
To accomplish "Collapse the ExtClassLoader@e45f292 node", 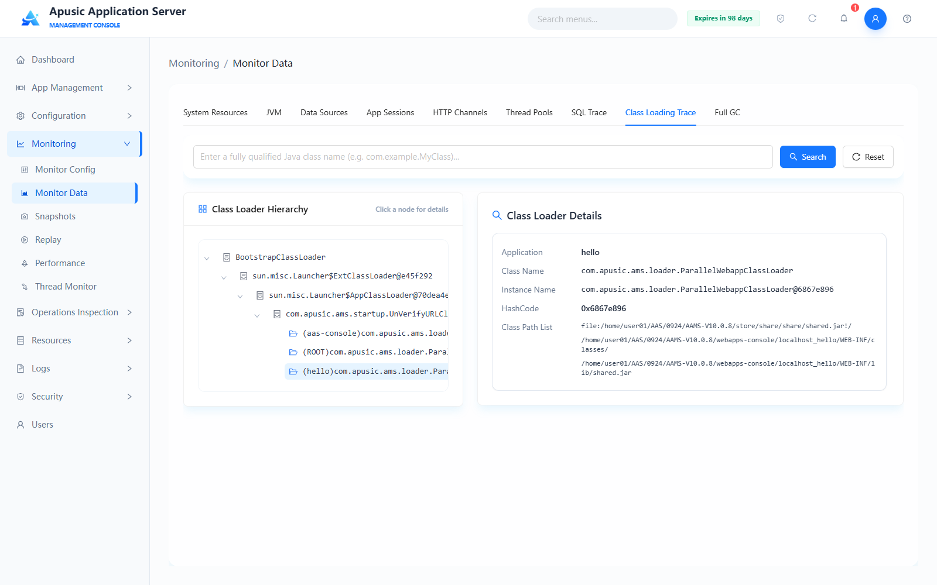I will (x=224, y=277).
